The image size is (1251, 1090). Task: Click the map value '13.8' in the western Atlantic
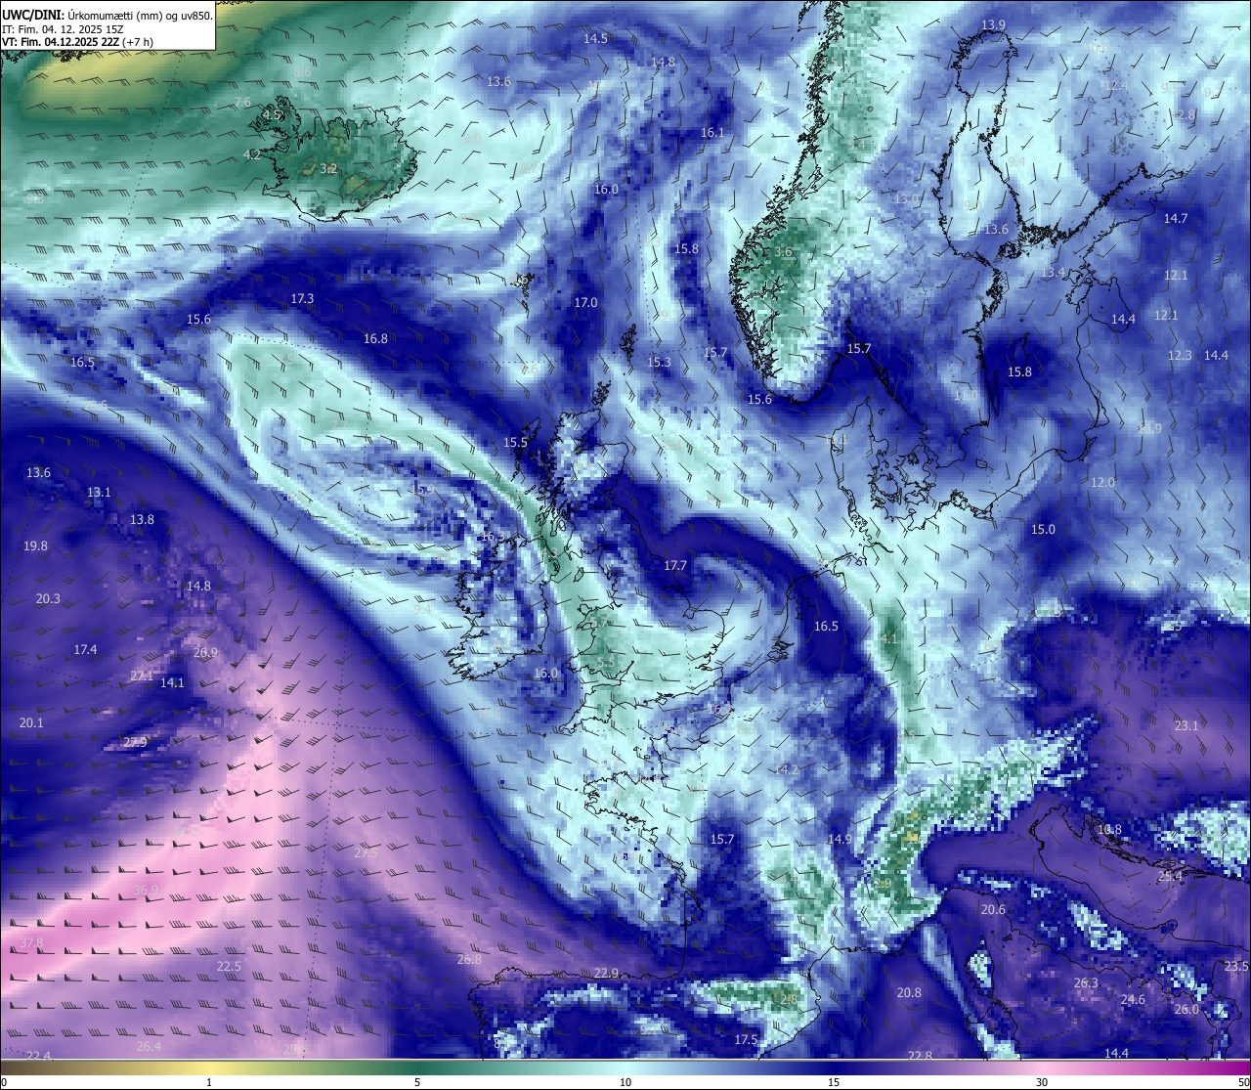pos(142,520)
